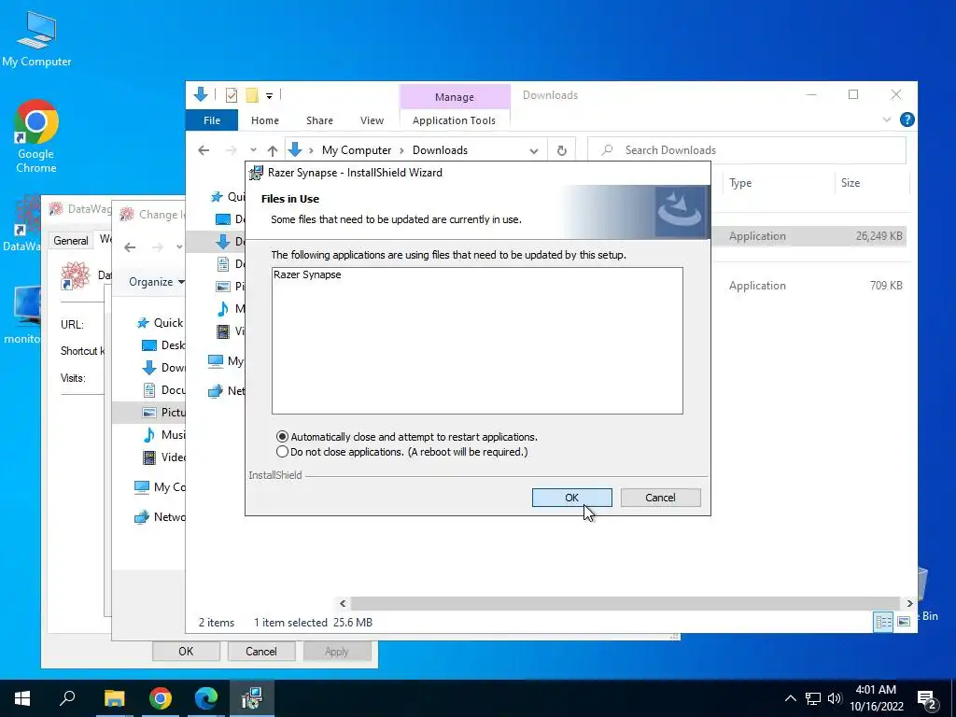
Task: Confirm with OK in InstallShield Wizard
Action: (x=572, y=498)
